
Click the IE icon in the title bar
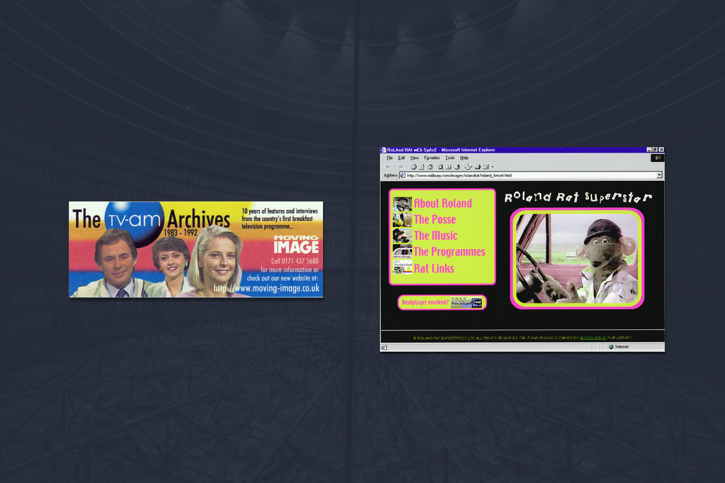[384, 150]
